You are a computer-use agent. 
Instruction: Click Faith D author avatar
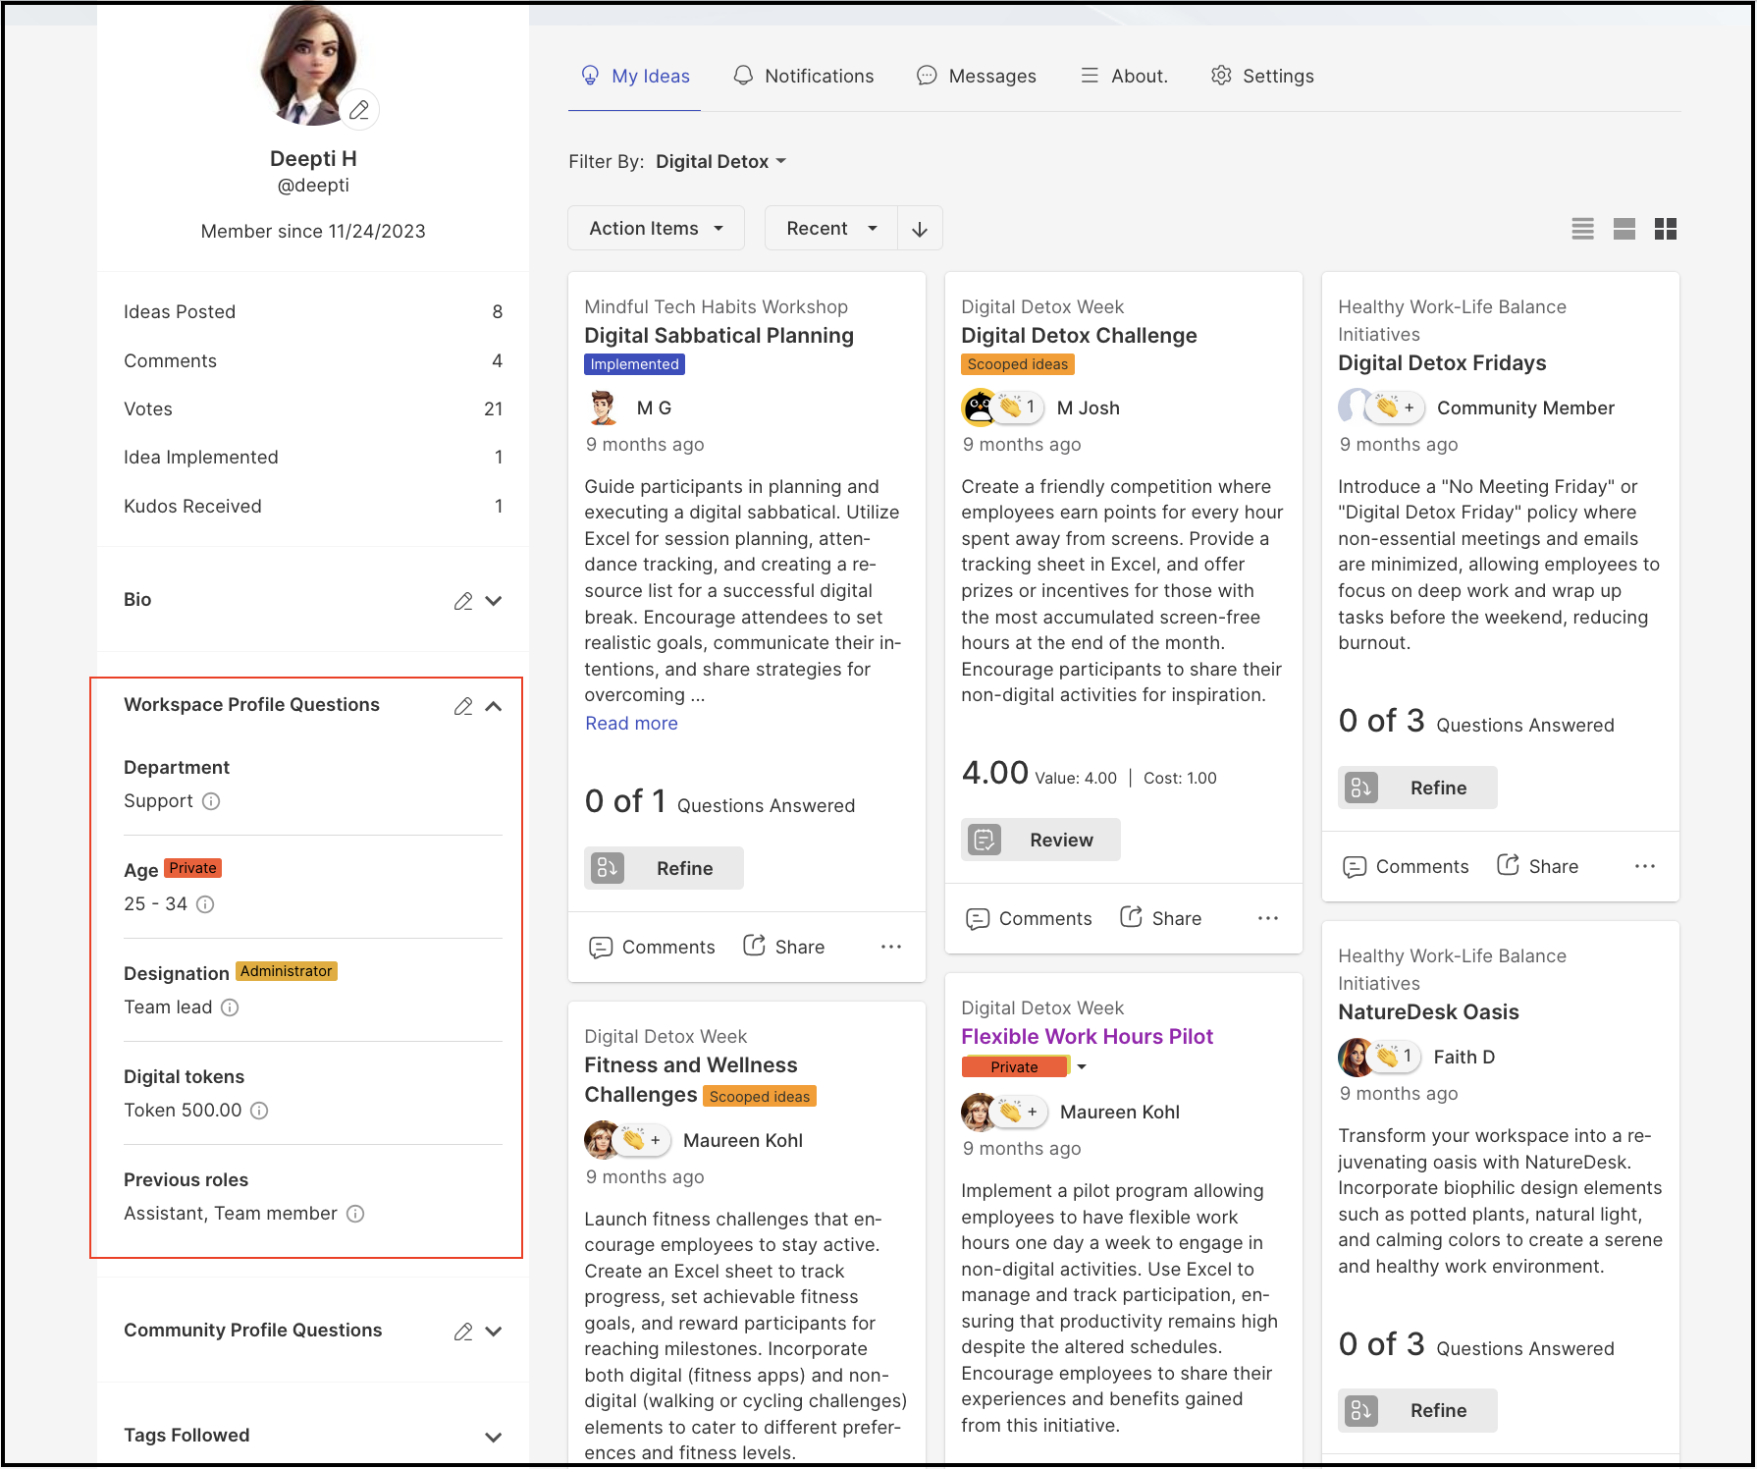tap(1356, 1057)
